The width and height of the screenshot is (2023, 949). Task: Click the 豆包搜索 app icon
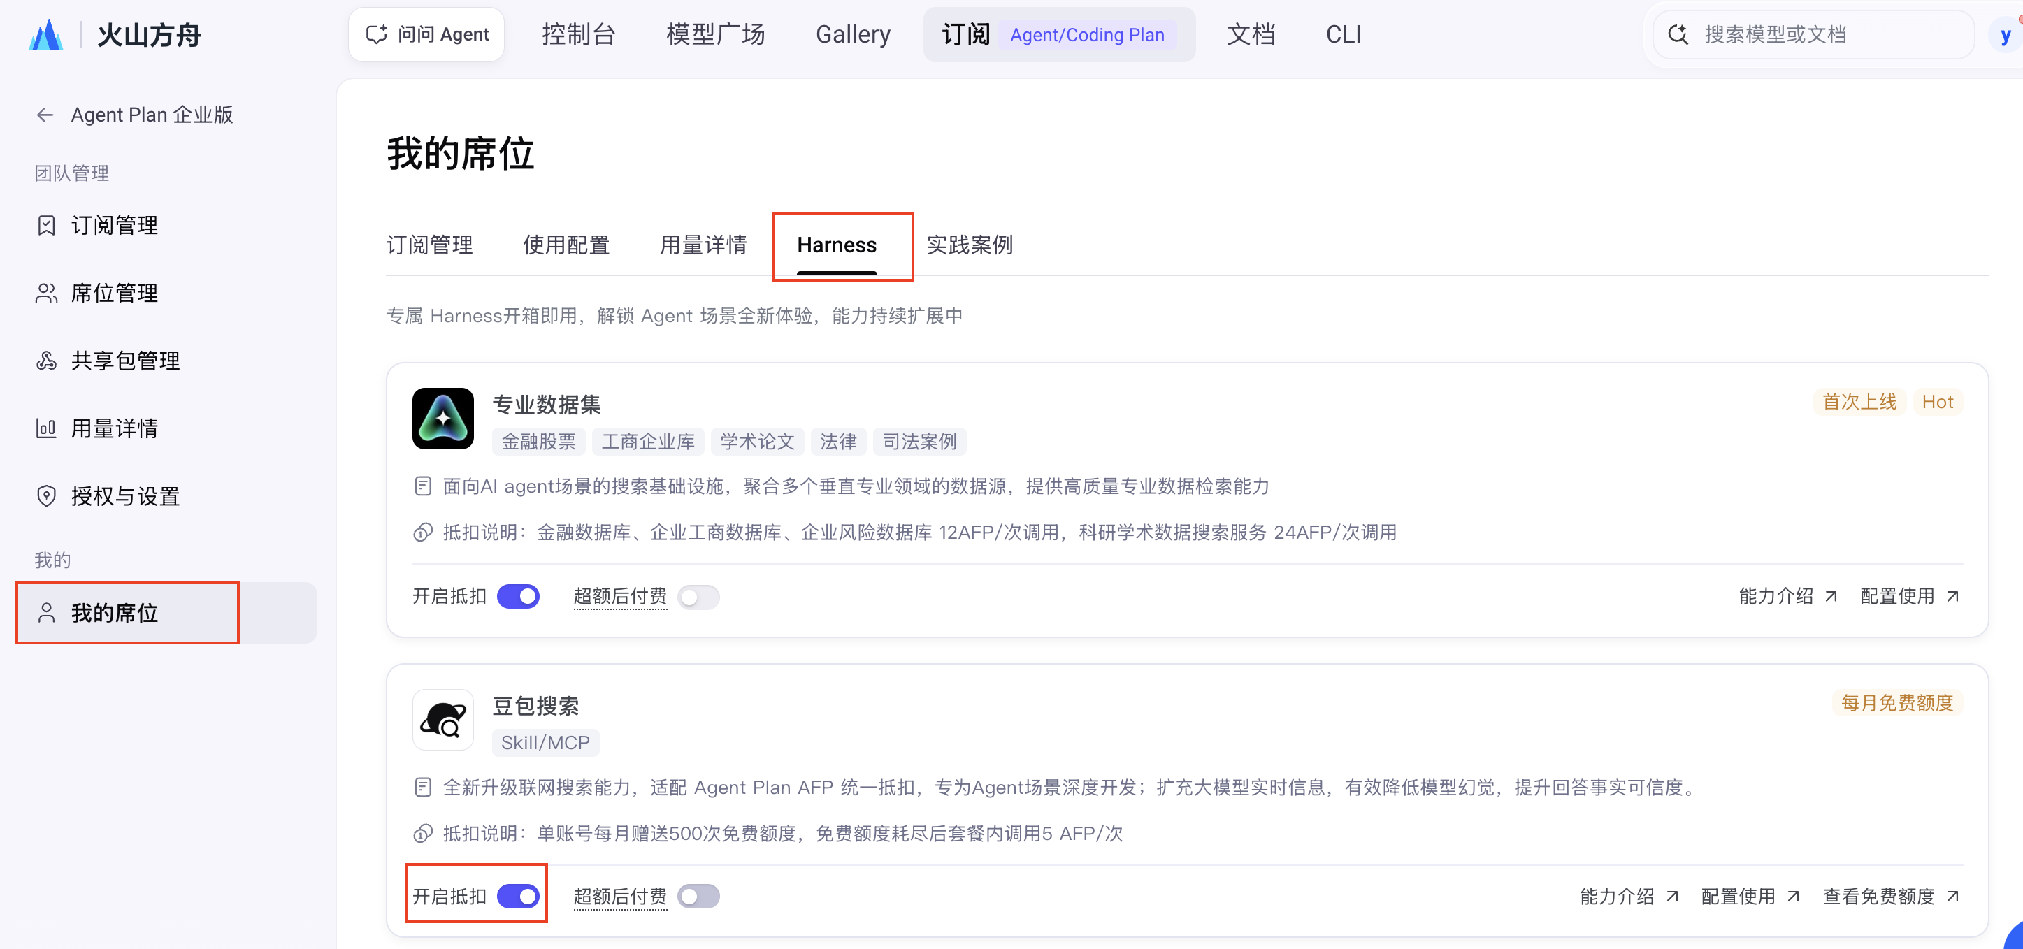[x=443, y=720]
